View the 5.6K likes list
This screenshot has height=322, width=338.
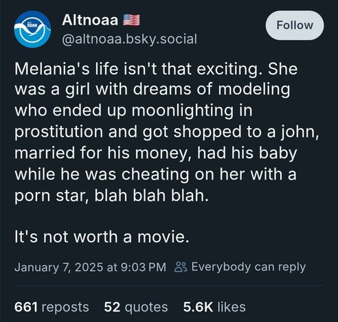tap(214, 307)
